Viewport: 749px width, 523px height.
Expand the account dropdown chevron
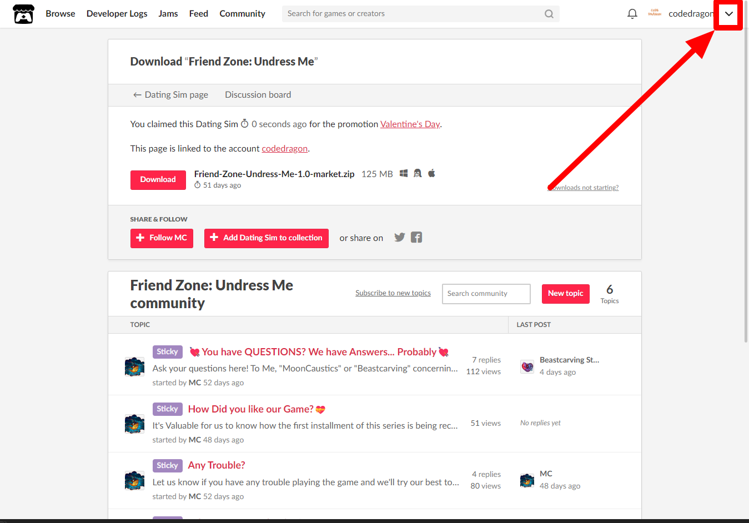pos(728,14)
